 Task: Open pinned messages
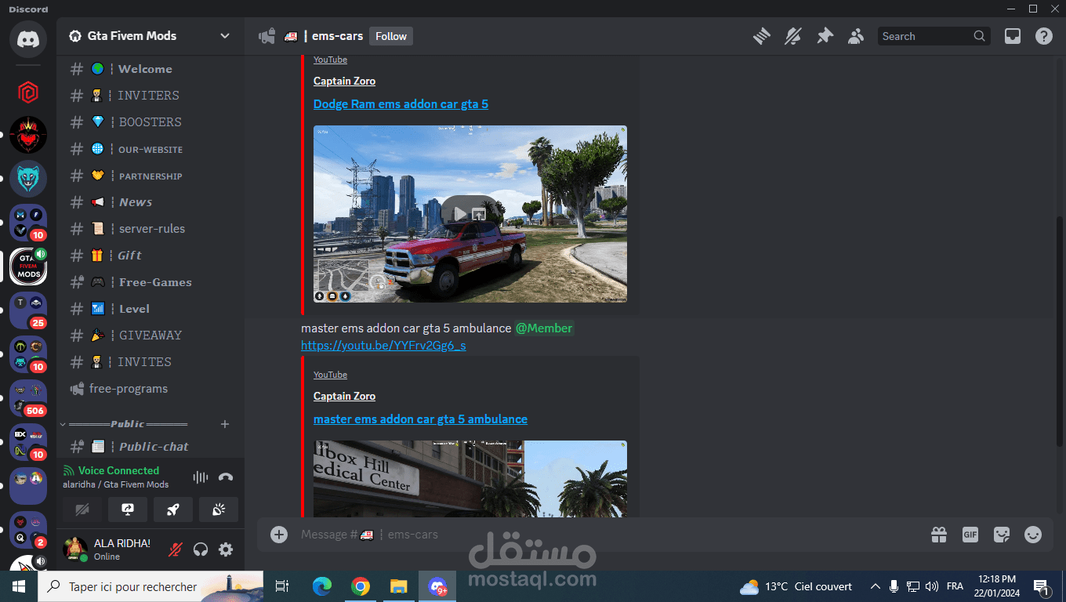point(825,36)
